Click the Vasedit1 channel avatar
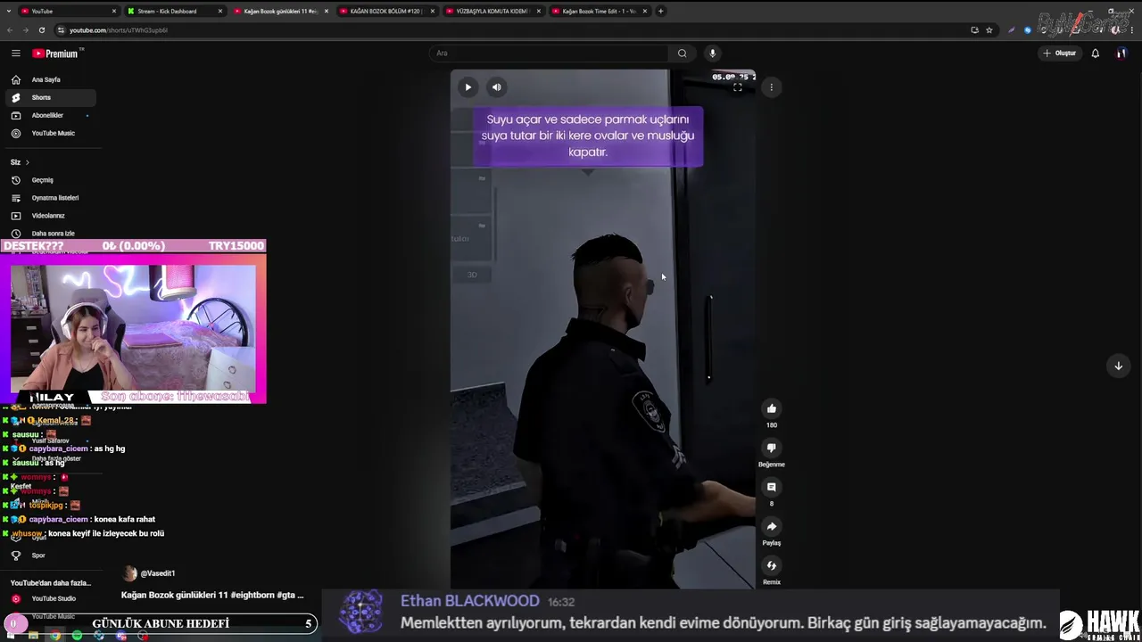 (129, 573)
